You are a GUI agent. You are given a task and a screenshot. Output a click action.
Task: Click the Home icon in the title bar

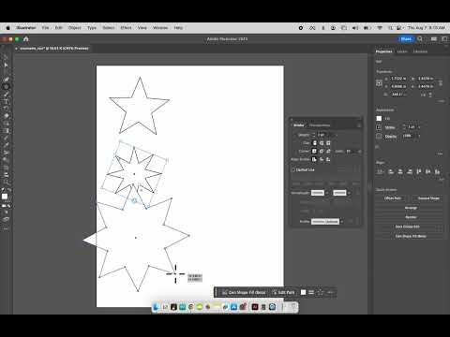[x=26, y=39]
